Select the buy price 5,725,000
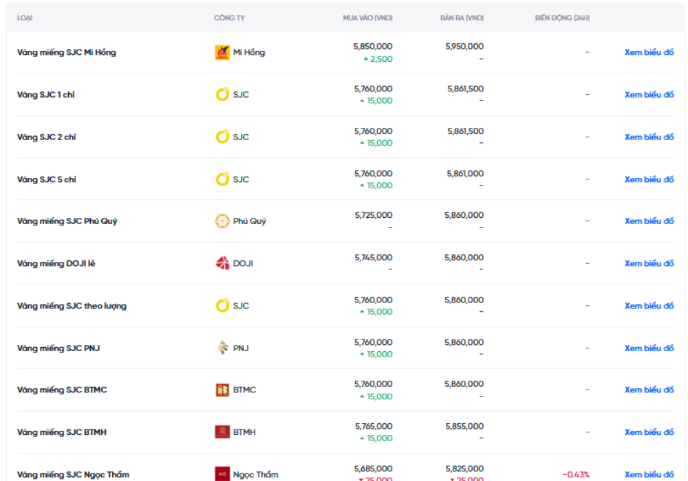This screenshot has width=688, height=481. pos(374,215)
